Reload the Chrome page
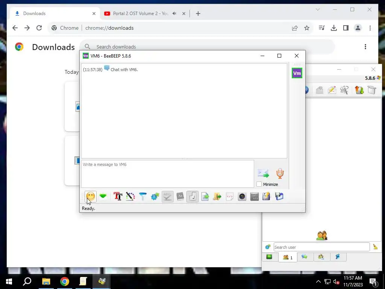Screen dimensions: 385x289 click(x=39, y=28)
